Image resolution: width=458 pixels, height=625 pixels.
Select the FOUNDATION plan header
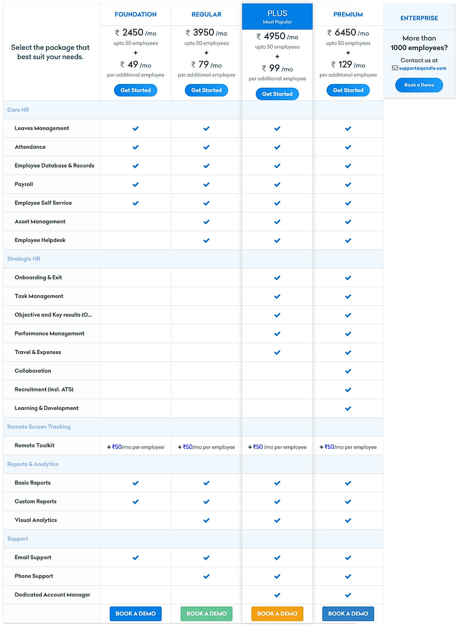[136, 14]
